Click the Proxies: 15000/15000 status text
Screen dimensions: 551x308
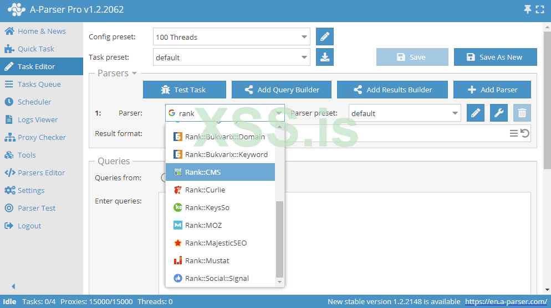click(96, 302)
